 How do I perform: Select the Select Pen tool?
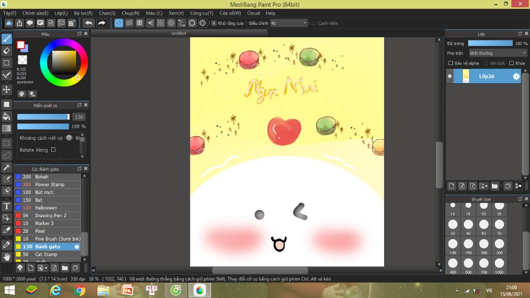click(6, 179)
